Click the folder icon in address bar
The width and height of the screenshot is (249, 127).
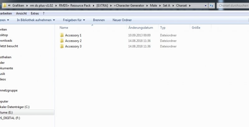[x=4, y=6]
